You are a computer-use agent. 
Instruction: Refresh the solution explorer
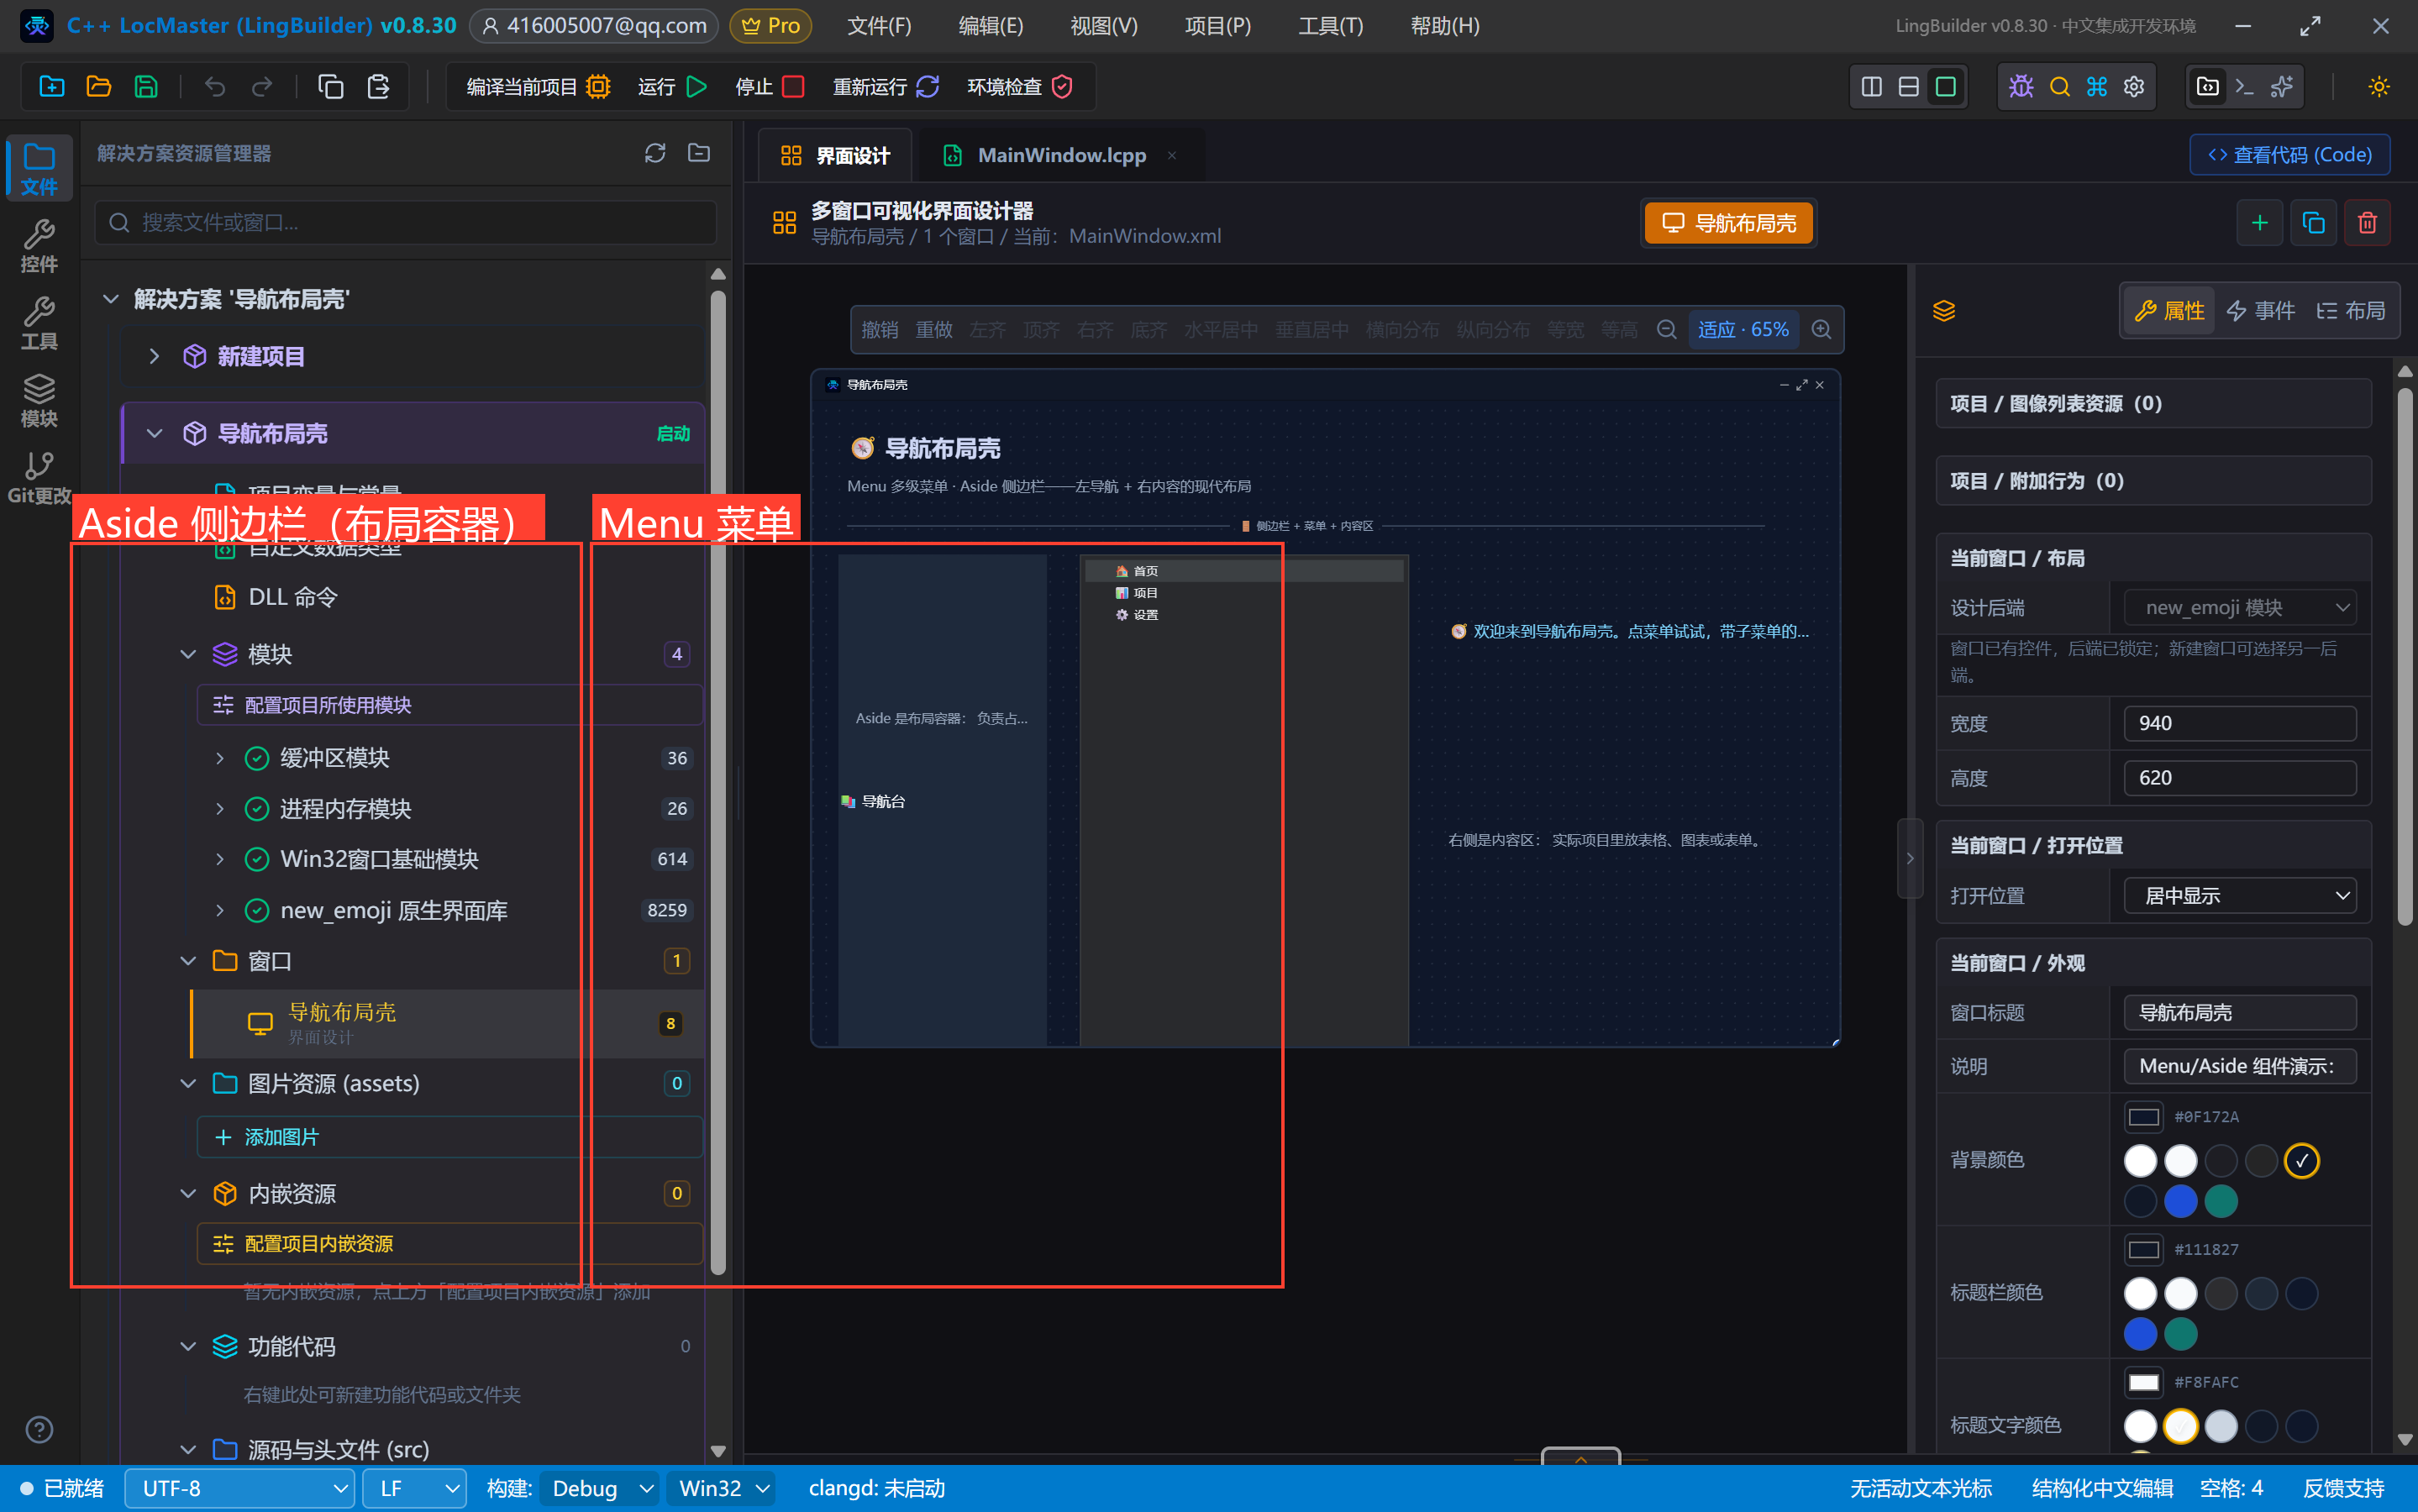[655, 153]
